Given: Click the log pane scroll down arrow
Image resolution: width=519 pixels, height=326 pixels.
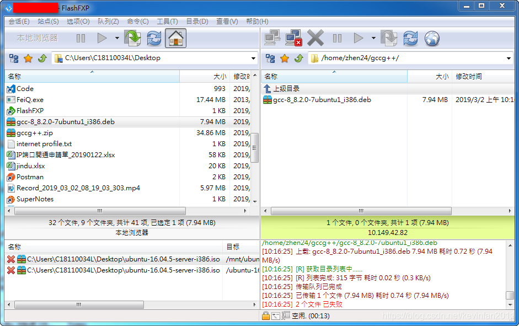Looking at the screenshot, I should point(510,304).
